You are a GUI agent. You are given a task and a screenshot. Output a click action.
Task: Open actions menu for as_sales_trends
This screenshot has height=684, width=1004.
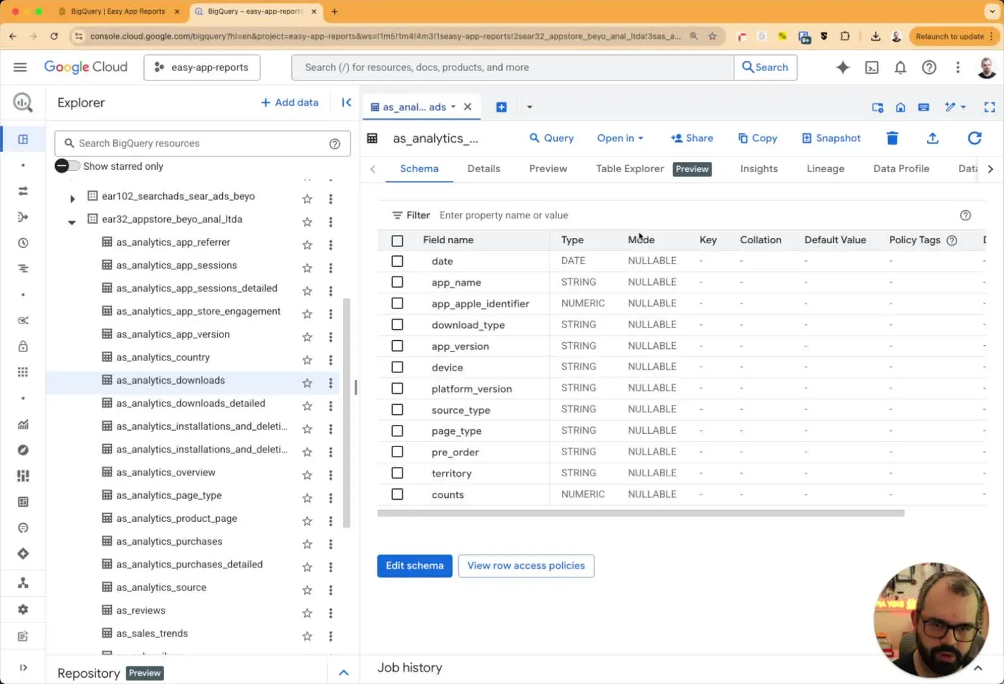click(x=330, y=636)
